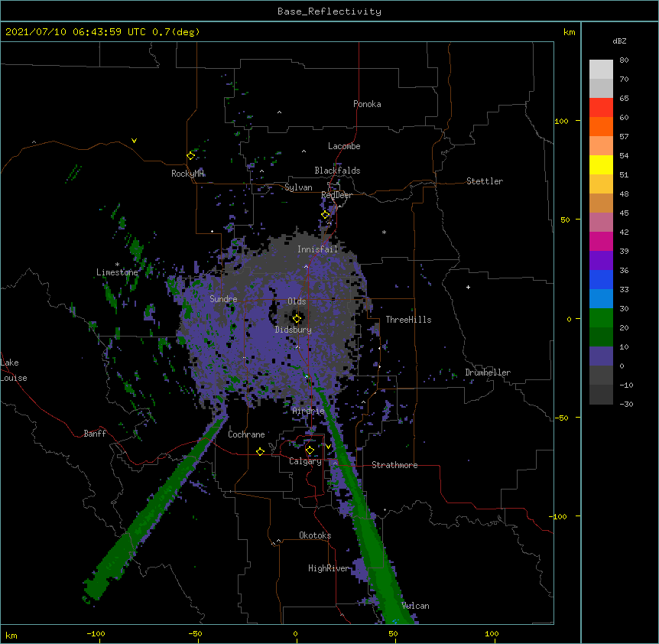Click the Blackfalds city label

coord(337,171)
